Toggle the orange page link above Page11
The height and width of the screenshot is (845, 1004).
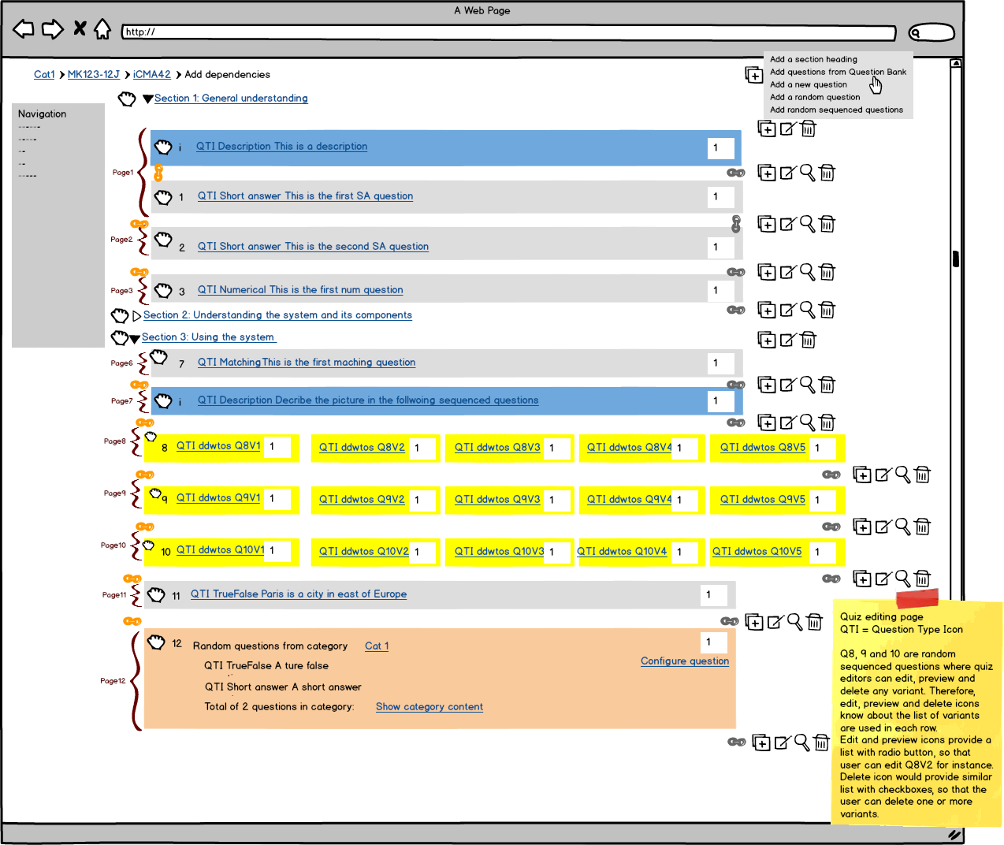(x=132, y=579)
